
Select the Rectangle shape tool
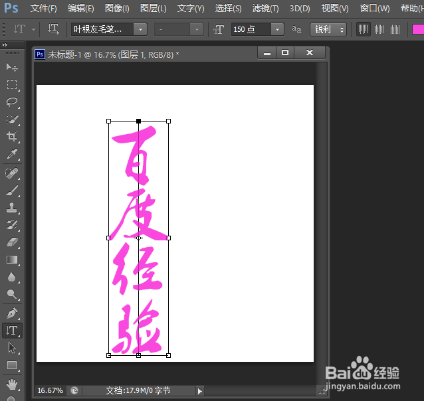(12, 365)
